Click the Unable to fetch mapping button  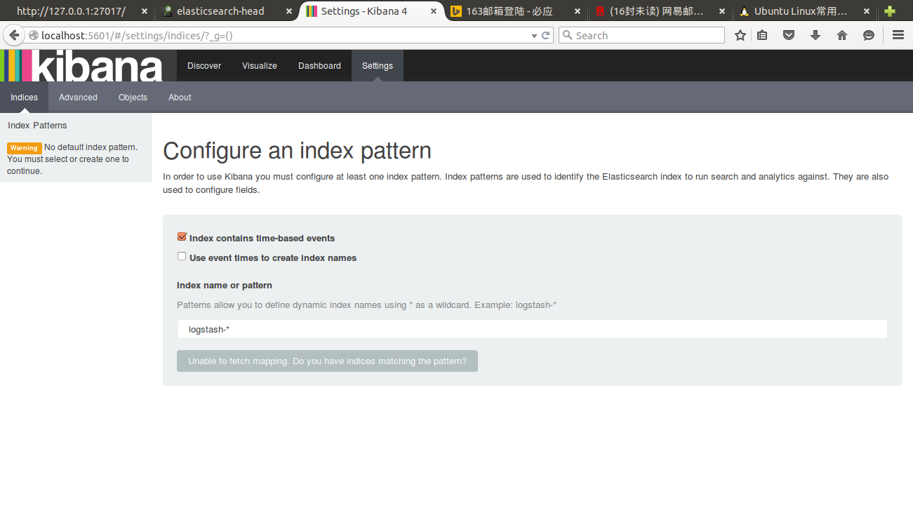click(327, 361)
